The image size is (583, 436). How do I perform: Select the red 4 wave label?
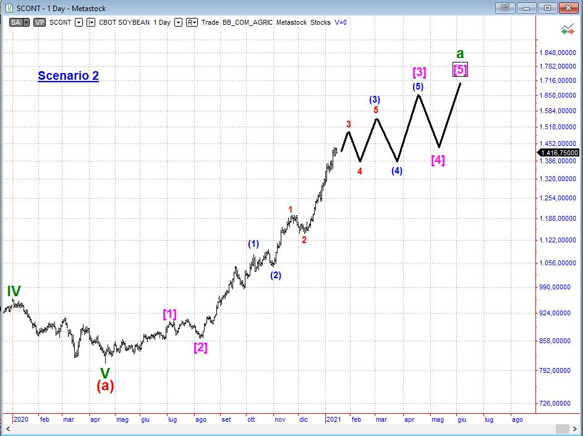tap(360, 171)
